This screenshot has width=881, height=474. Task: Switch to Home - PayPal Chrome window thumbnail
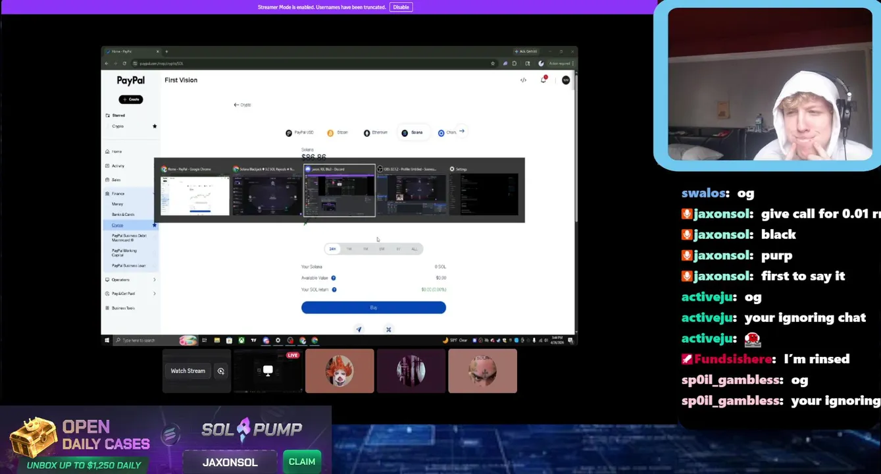[195, 191]
